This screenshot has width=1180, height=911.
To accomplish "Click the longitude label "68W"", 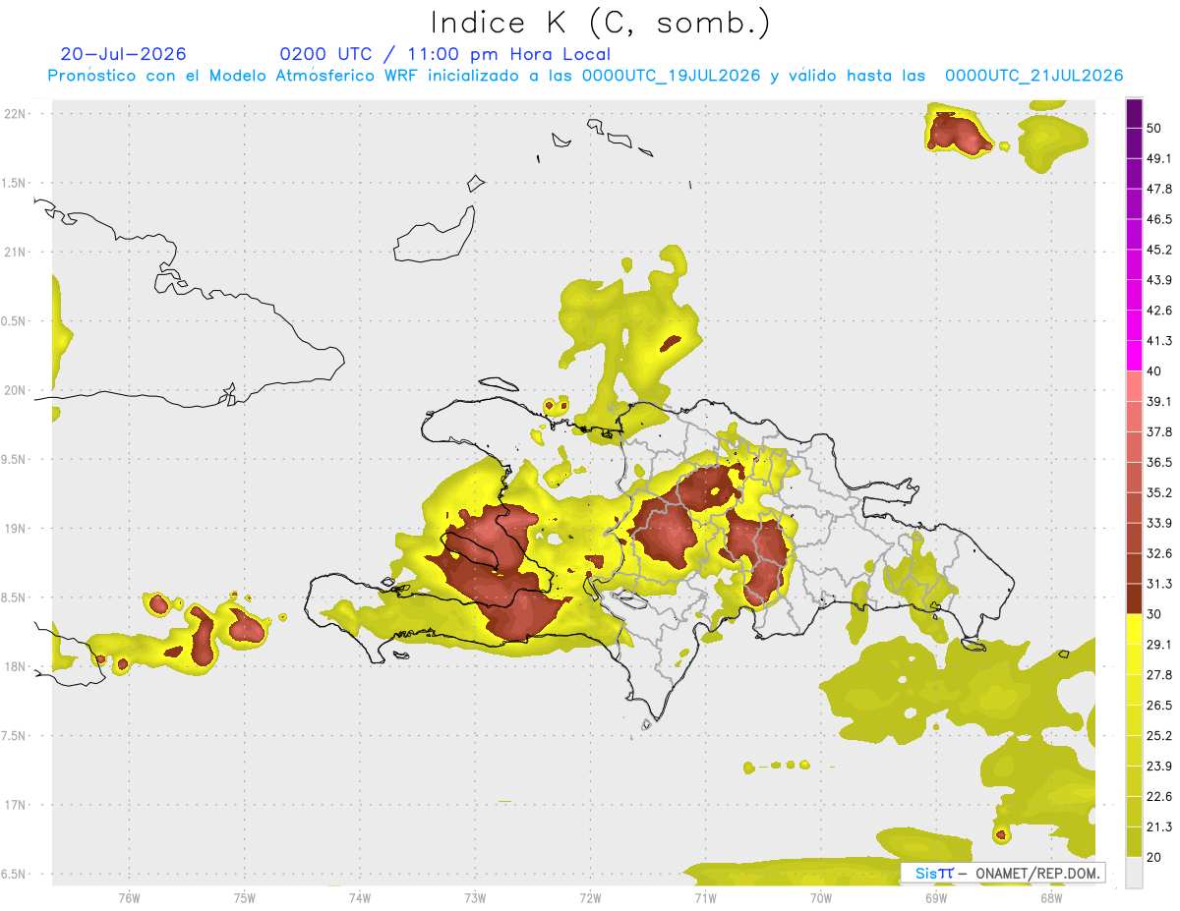I will click(x=1051, y=897).
